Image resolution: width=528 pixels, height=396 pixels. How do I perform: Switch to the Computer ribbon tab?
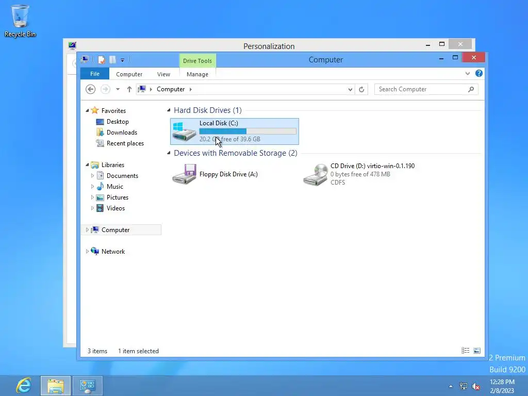(x=129, y=74)
